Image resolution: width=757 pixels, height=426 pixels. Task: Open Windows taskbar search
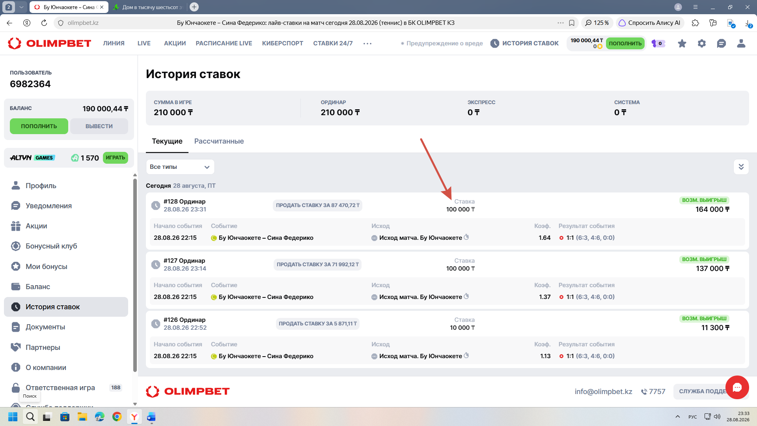click(30, 417)
